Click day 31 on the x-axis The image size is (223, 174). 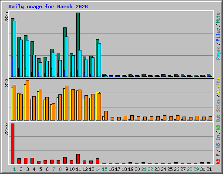coord(209,169)
